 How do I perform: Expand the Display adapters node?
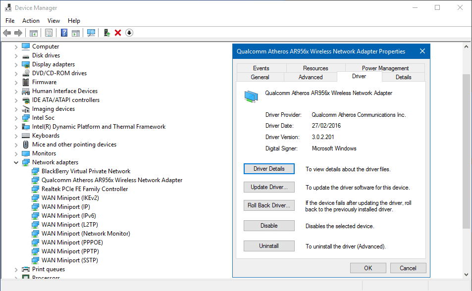pyautogui.click(x=16, y=65)
